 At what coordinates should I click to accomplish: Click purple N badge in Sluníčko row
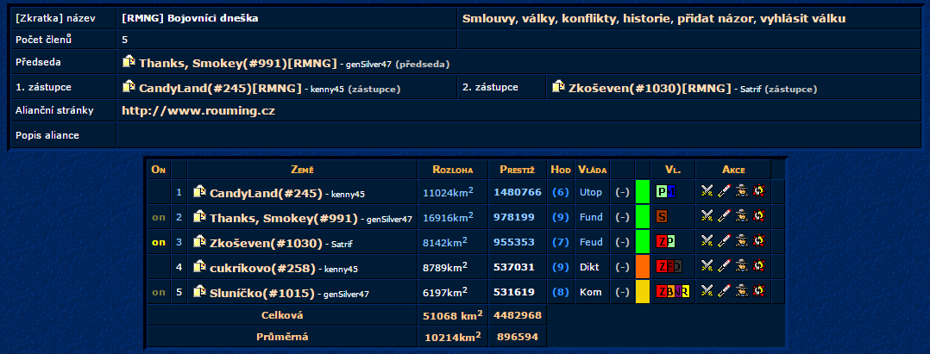[677, 292]
